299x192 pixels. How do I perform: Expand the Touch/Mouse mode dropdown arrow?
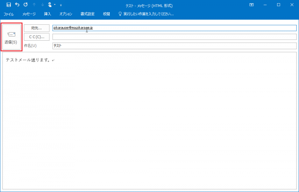coord(55,5)
